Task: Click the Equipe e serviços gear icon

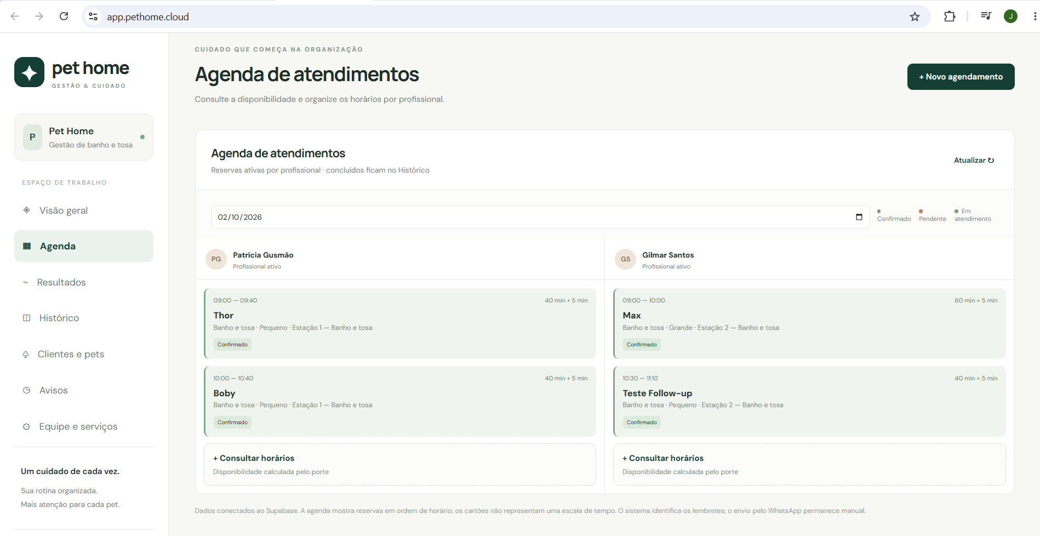Action: point(26,426)
